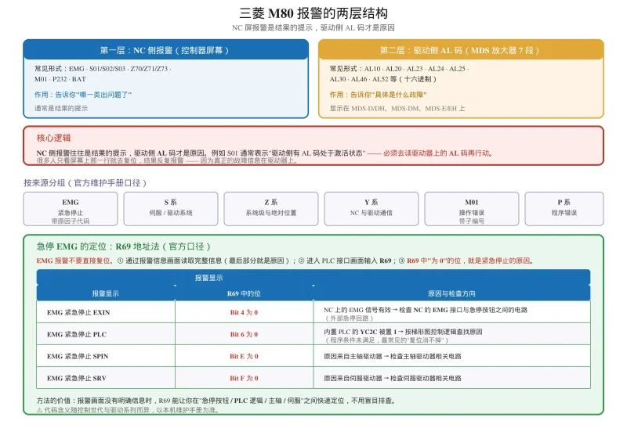Click the step ② 进入 PLC 接口画面输入 R69
Viewport: 627px width, 428px height.
[345, 261]
